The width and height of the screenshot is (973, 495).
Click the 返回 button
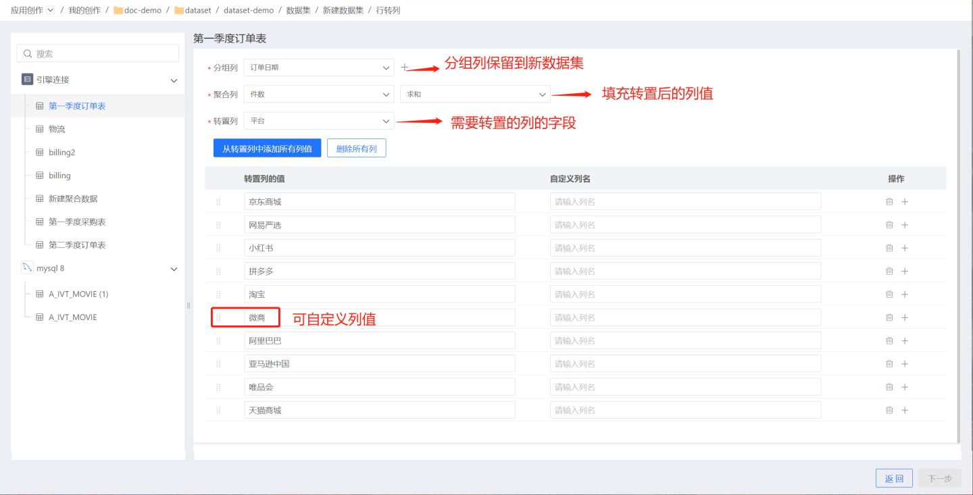894,478
